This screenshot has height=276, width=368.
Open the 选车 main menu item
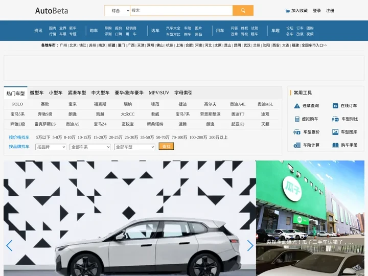[155, 31]
